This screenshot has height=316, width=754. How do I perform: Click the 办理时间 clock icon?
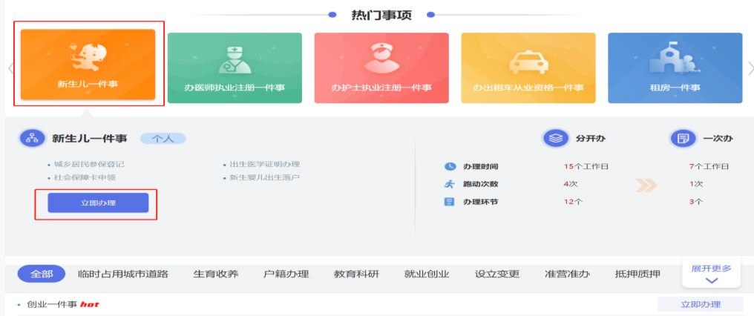(x=449, y=166)
